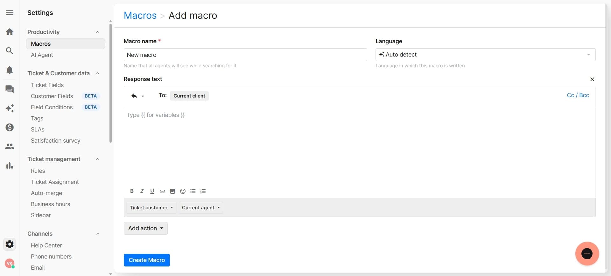Open the notifications bell in sidebar
Viewport: 611px width, 276px height.
pyautogui.click(x=10, y=70)
